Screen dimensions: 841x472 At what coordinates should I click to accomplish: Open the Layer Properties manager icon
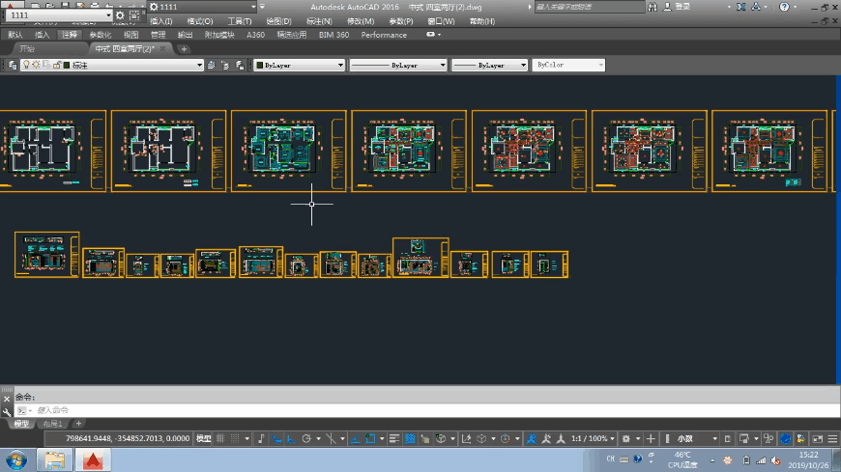pyautogui.click(x=13, y=65)
